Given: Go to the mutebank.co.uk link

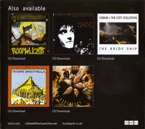Looking at the screenshot, I should pos(72,123).
